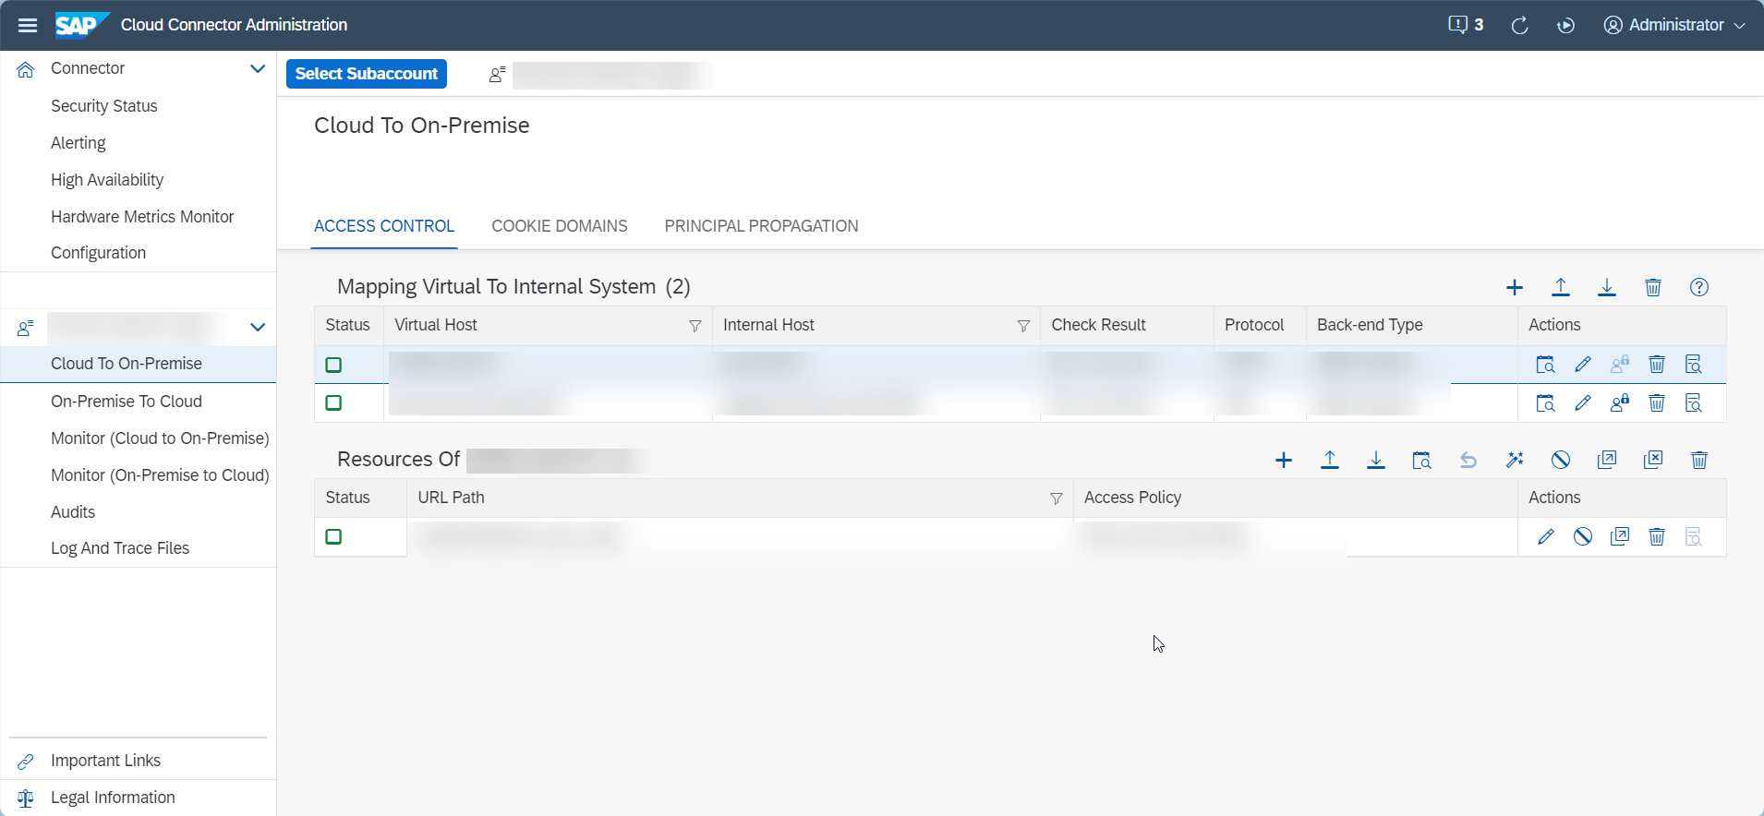Toggle status checkbox of the resource row

coord(333,536)
